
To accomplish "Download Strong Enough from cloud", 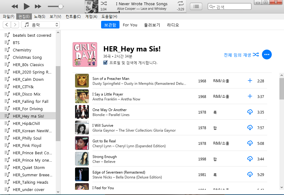I will click(x=250, y=159).
